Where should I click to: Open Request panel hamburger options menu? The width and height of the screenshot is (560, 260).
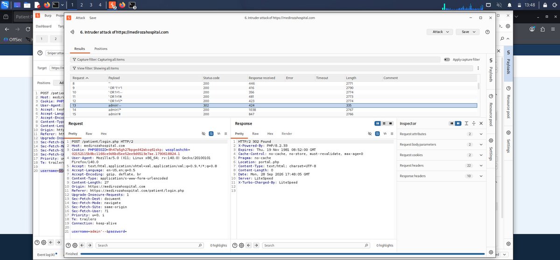pyautogui.click(x=225, y=134)
